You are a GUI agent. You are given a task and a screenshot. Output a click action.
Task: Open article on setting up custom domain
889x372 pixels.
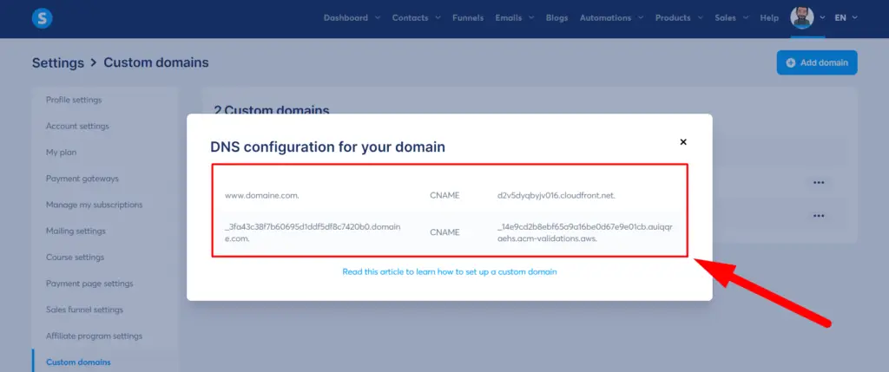pos(450,271)
